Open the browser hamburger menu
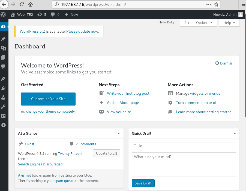The width and height of the screenshot is (246, 191). coord(244,4)
